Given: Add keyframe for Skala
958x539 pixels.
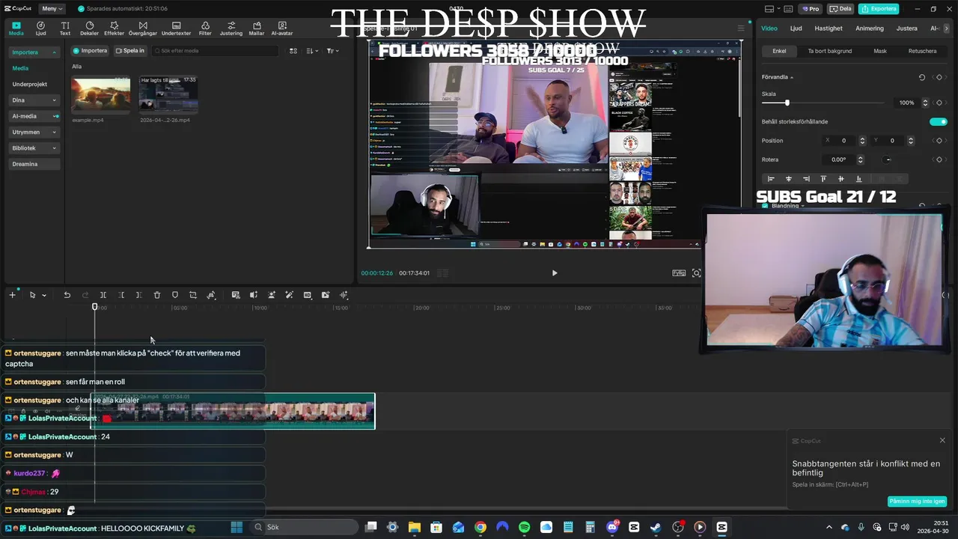Looking at the screenshot, I should [x=939, y=103].
